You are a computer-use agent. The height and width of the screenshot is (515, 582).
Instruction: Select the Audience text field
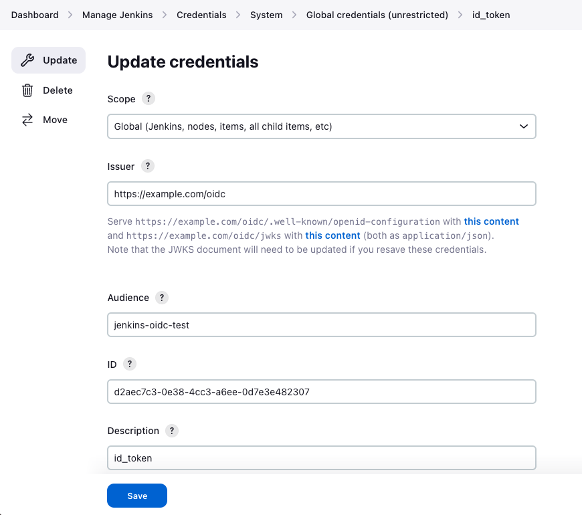click(321, 324)
